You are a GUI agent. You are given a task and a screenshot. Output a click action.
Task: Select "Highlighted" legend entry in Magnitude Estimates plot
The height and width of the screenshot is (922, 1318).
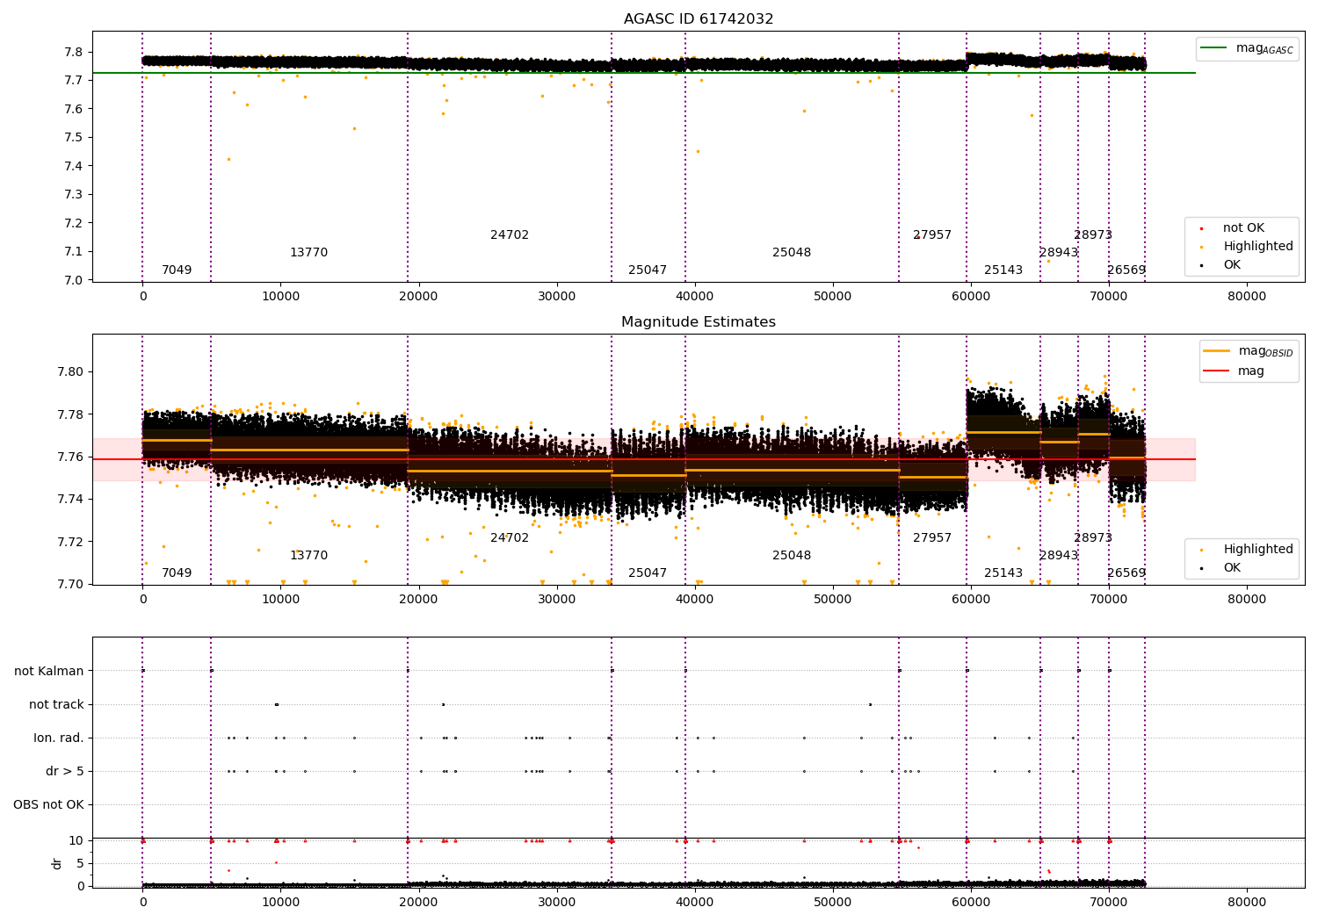tap(1258, 550)
